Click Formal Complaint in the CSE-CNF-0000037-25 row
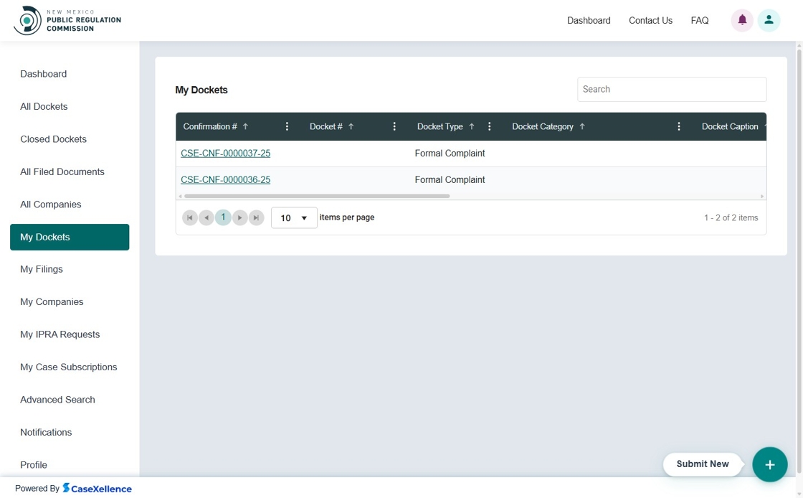This screenshot has height=498, width=803. pyautogui.click(x=450, y=153)
